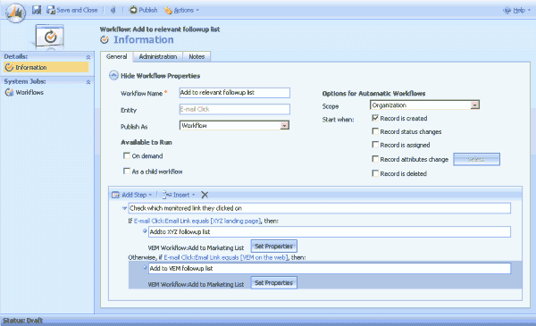The height and width of the screenshot is (326, 536).
Task: Open the Publish As dropdown
Action: pos(284,126)
